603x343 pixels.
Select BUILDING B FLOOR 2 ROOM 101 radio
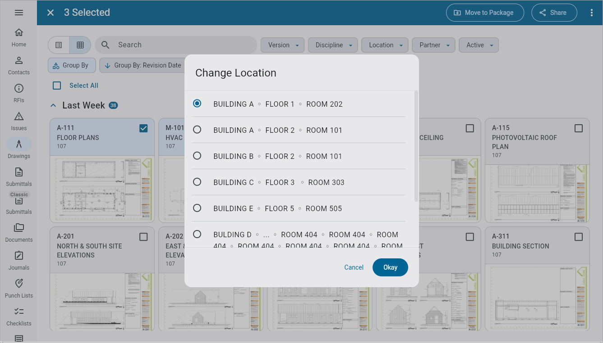197,156
